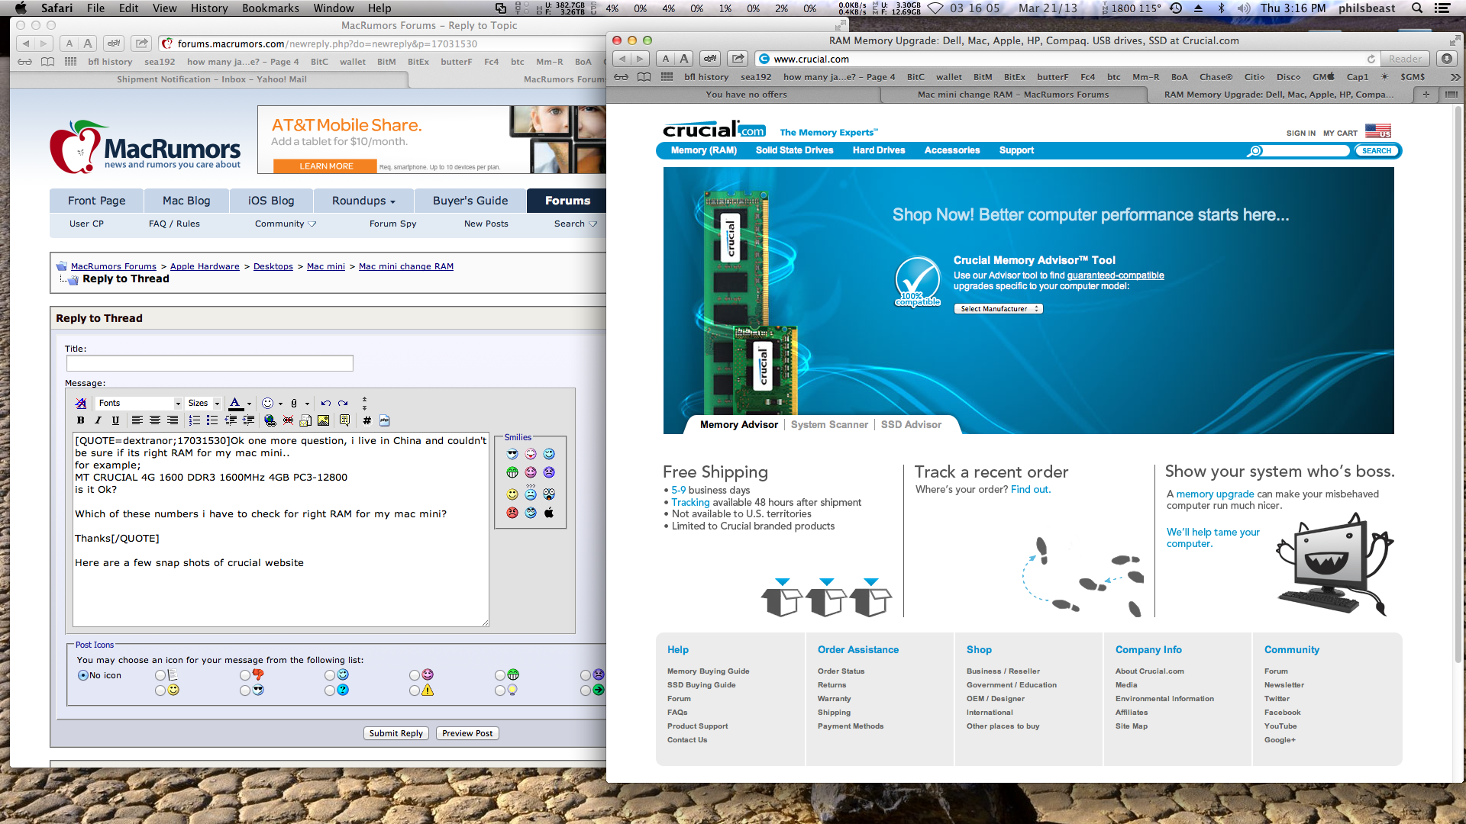Open the attachment paperclip dropdown arrow
The width and height of the screenshot is (1466, 824).
pos(307,404)
